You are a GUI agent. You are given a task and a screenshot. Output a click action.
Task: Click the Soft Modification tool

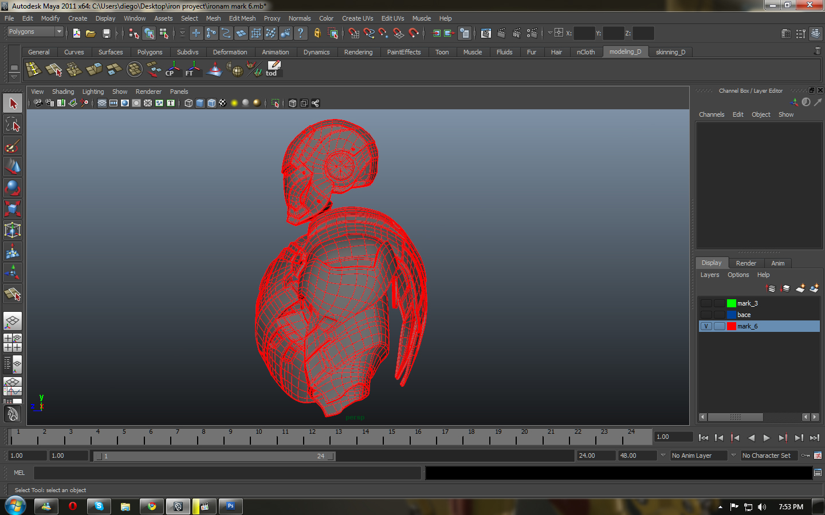point(13,251)
